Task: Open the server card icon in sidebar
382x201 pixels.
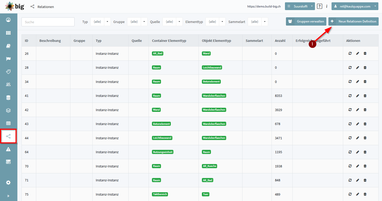Action: click(x=8, y=162)
